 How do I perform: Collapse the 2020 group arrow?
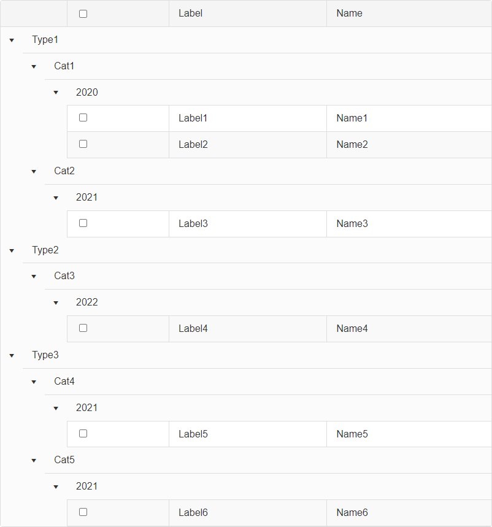(56, 93)
